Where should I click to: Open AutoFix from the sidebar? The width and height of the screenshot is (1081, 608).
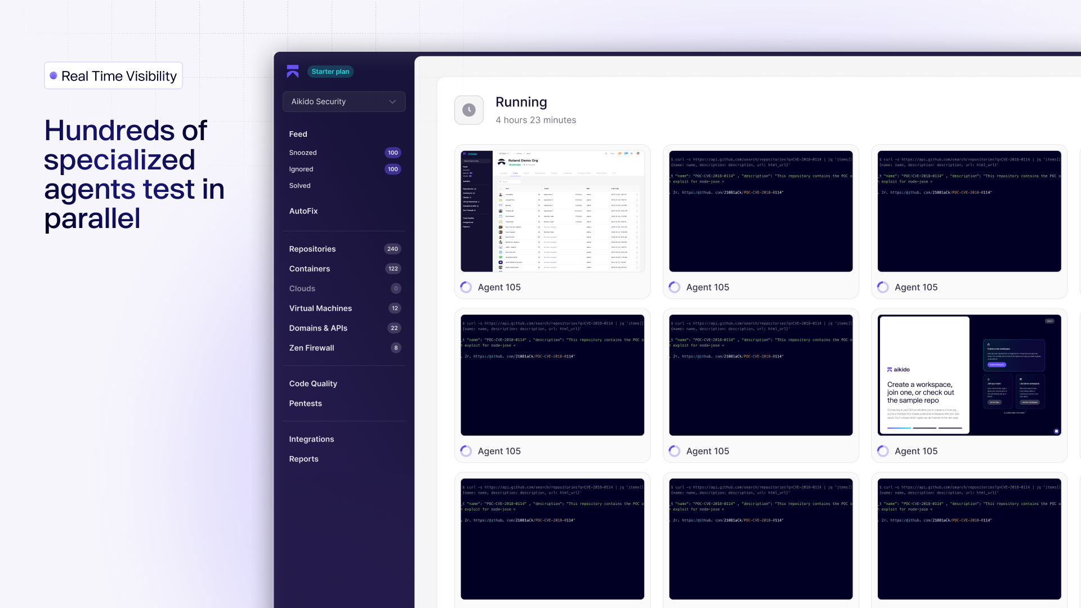pos(303,211)
